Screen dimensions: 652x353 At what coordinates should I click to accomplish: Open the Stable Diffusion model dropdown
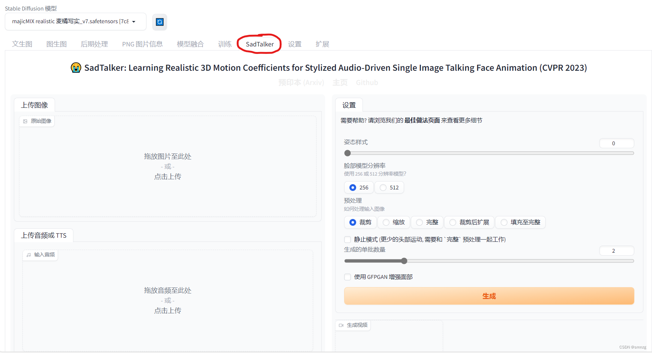pos(75,21)
